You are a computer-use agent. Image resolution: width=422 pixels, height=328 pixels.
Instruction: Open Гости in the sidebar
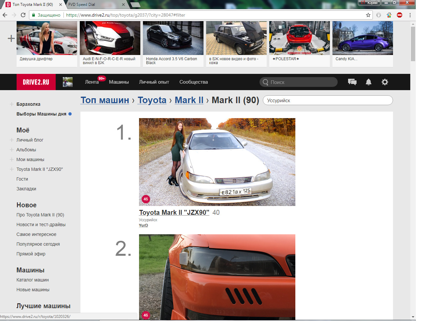(x=22, y=179)
